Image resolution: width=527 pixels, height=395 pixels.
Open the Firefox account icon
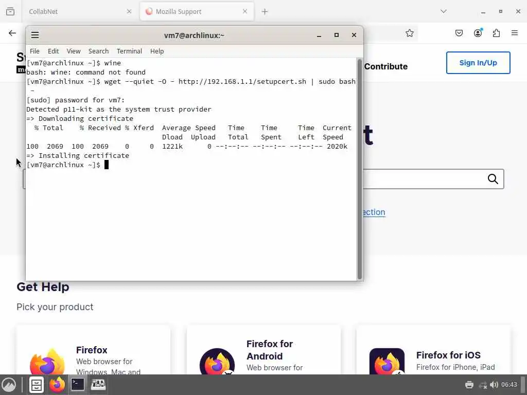click(x=478, y=32)
